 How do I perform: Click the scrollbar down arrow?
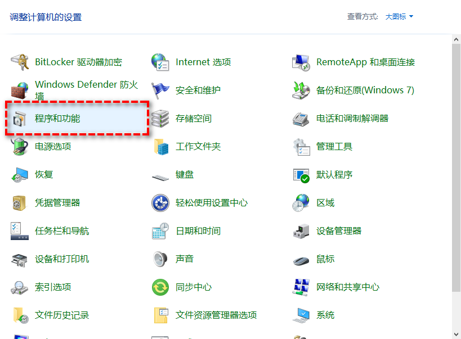456,335
